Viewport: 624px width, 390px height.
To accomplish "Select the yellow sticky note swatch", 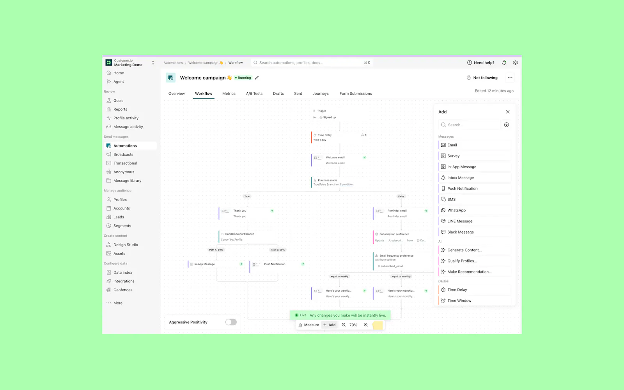I will click(378, 325).
